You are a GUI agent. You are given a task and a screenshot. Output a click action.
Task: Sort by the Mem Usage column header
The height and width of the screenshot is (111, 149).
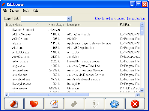click(x=53, y=25)
